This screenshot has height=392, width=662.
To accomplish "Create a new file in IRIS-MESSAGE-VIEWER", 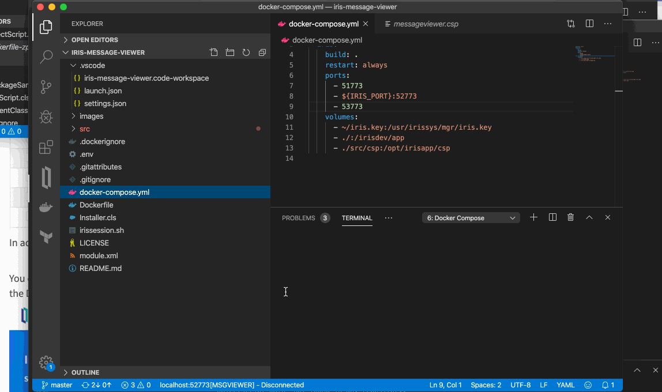I will click(x=213, y=52).
